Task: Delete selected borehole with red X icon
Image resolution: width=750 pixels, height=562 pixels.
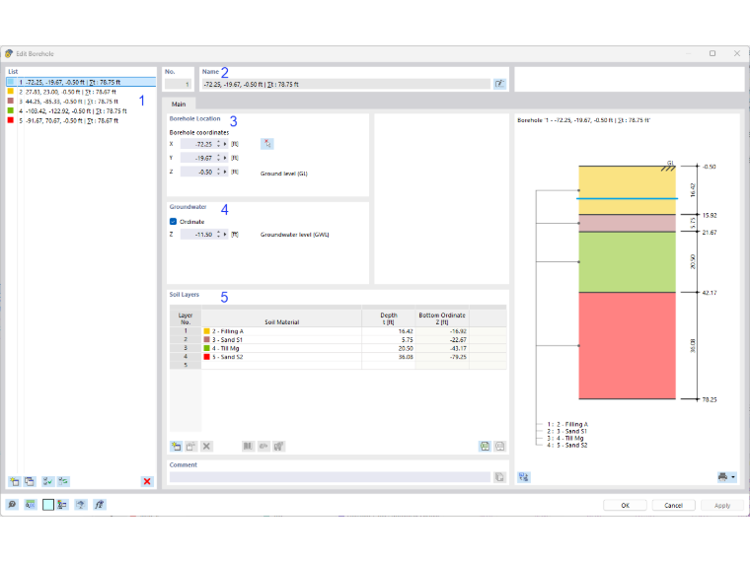Action: tap(147, 481)
